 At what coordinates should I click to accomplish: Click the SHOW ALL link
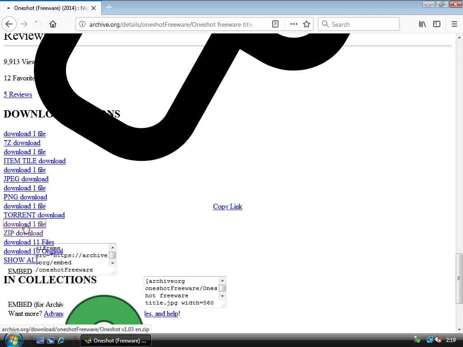click(21, 260)
